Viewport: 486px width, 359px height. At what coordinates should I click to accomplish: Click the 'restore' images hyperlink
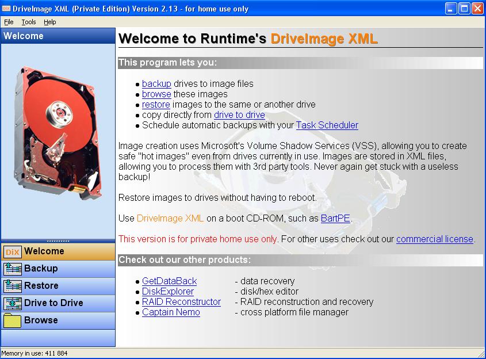[x=156, y=105]
